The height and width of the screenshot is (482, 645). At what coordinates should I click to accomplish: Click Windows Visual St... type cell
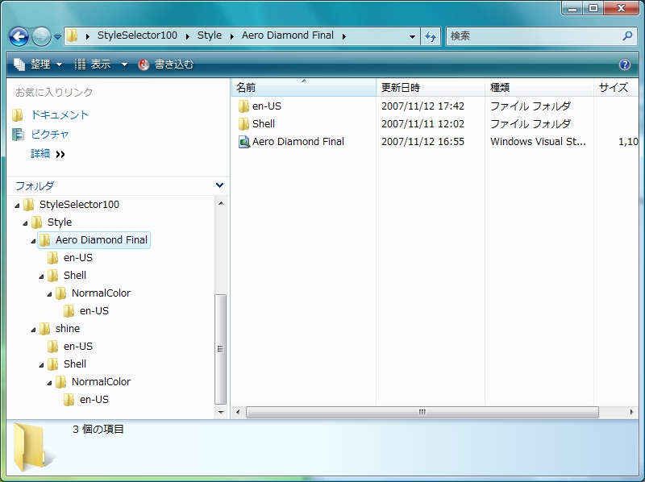(538, 142)
